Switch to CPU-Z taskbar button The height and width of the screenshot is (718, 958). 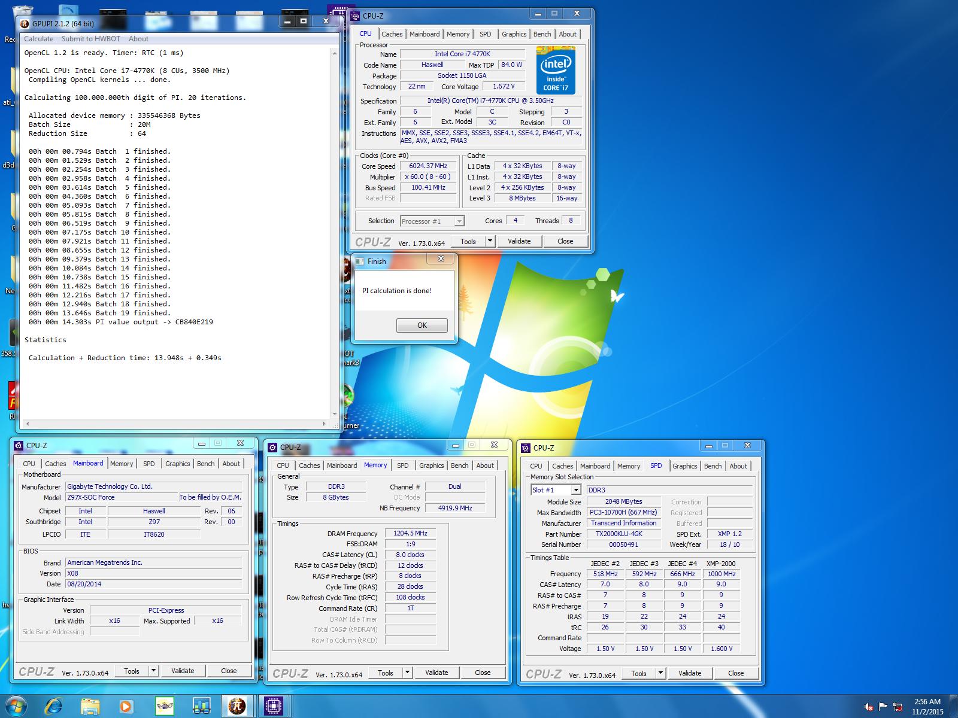pos(274,707)
